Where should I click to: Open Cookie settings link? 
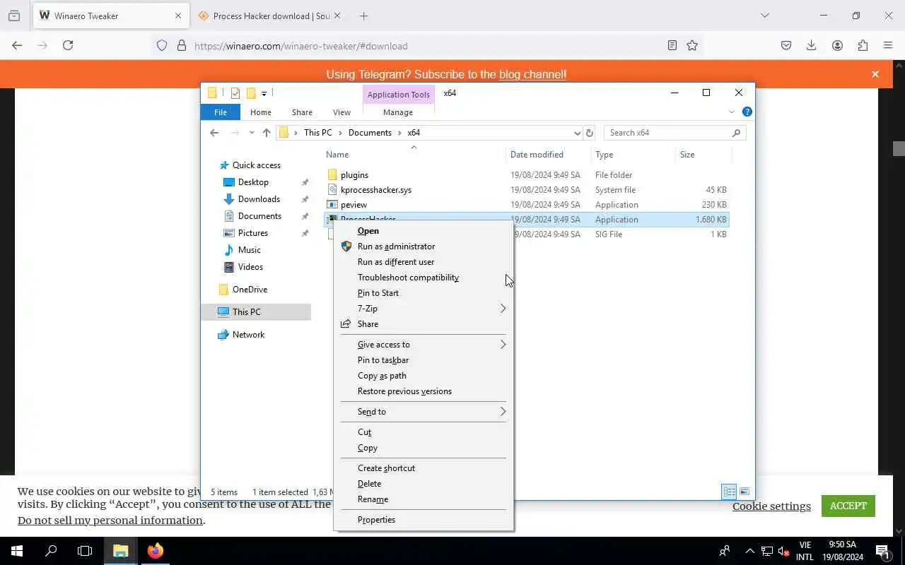pos(771,506)
